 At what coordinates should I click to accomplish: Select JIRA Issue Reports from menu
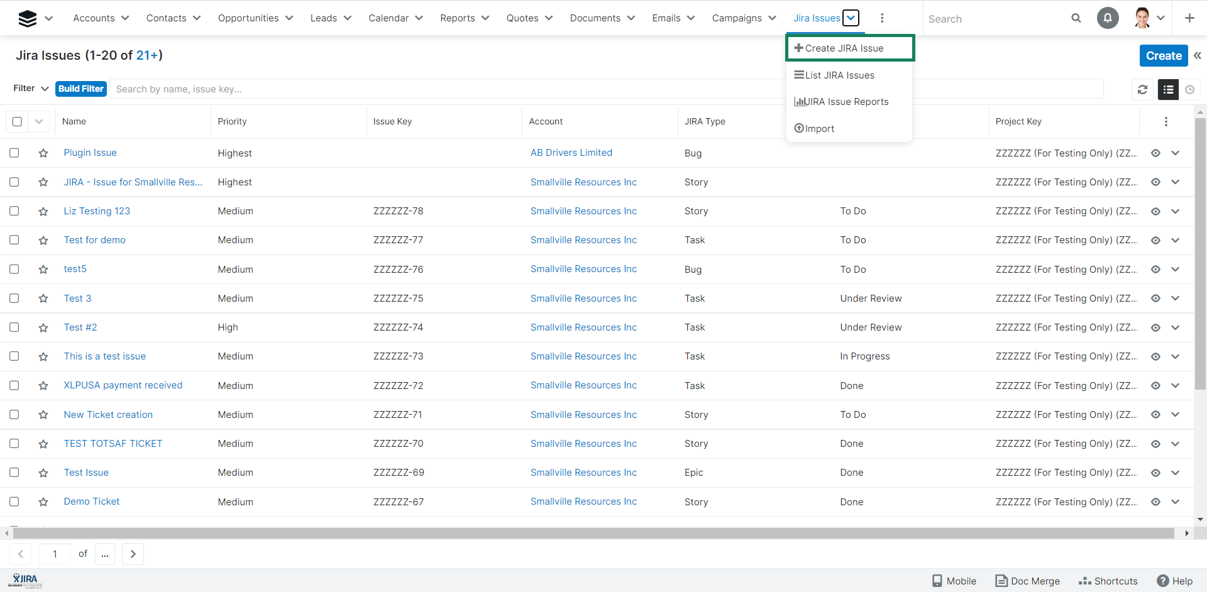(846, 102)
